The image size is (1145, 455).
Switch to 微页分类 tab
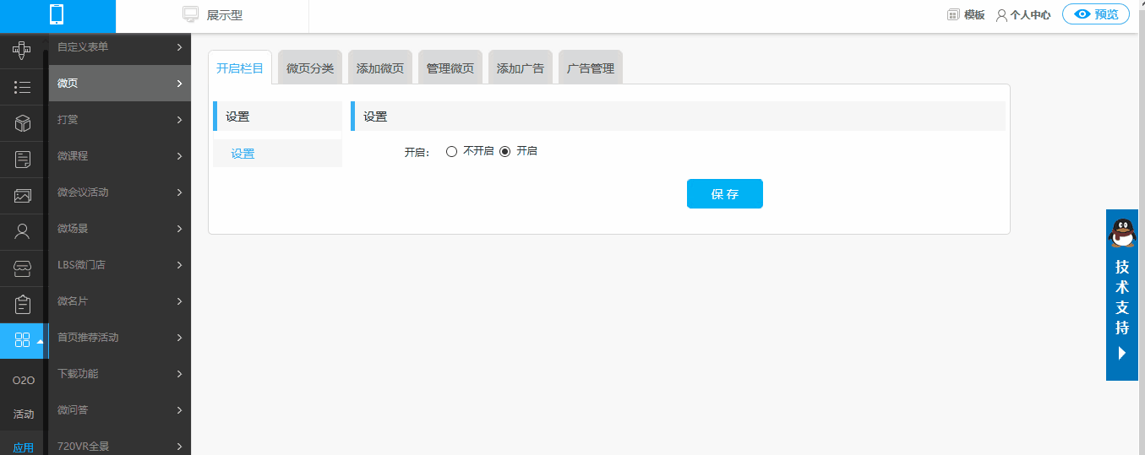point(310,68)
